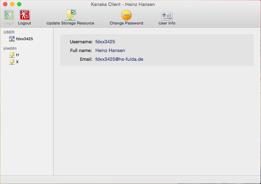Click the X network drive icon

coord(12,61)
